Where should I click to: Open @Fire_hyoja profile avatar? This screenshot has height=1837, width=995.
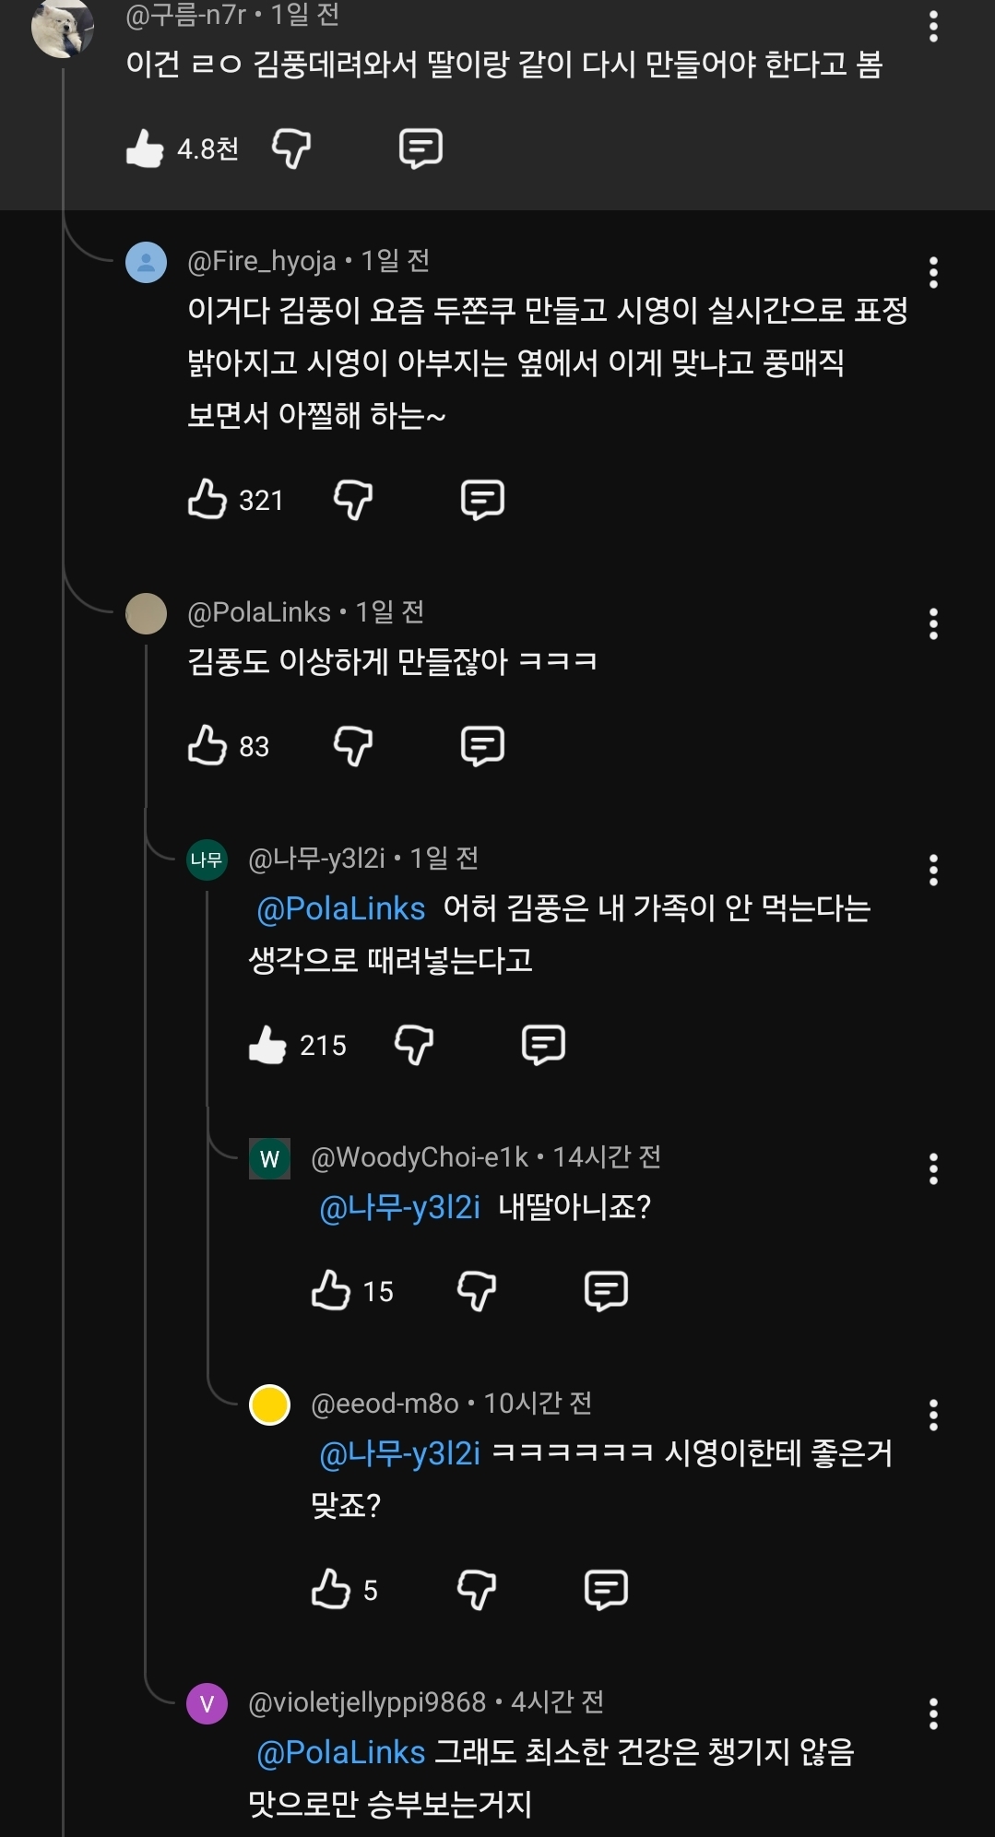point(146,263)
